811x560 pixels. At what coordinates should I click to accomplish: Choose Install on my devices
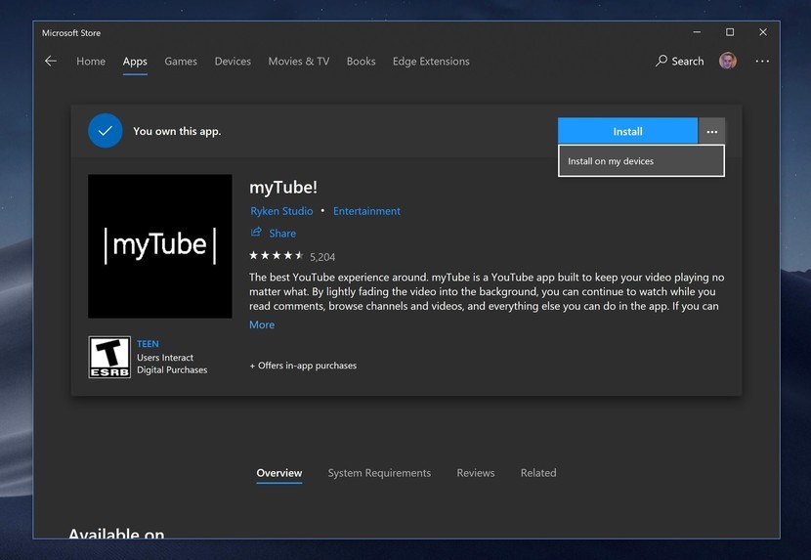641,161
